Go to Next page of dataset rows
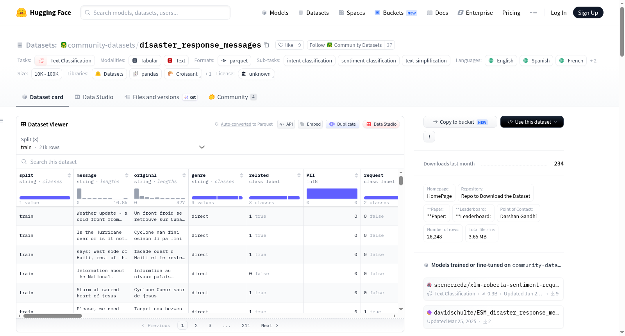Viewport: 625px width, 336px height. (x=270, y=325)
